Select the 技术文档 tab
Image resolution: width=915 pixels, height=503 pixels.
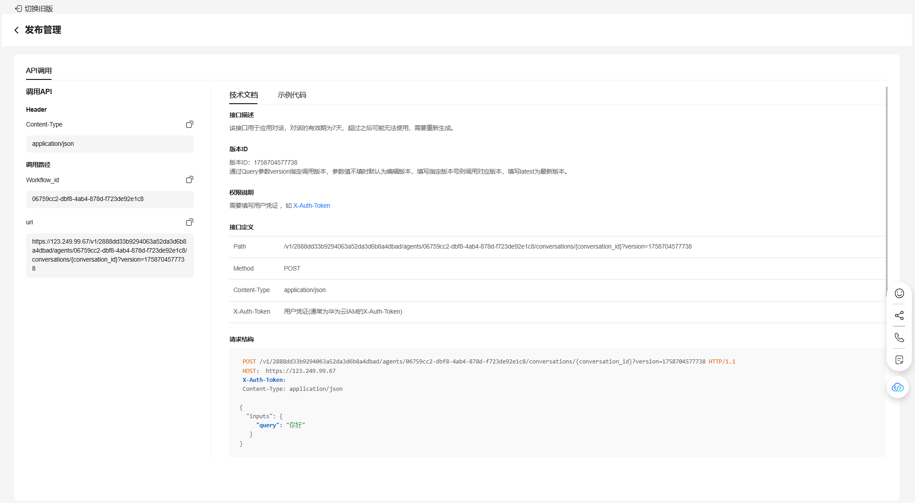tap(244, 95)
